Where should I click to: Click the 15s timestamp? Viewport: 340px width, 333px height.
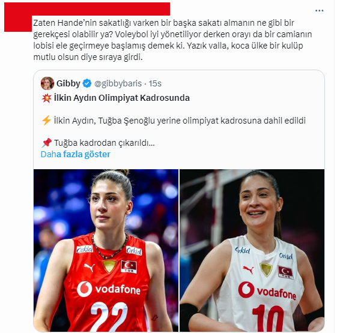pyautogui.click(x=155, y=83)
